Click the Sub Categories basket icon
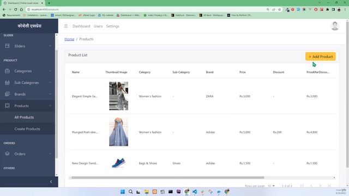Screen dimensions: 349x196 coord(7,82)
